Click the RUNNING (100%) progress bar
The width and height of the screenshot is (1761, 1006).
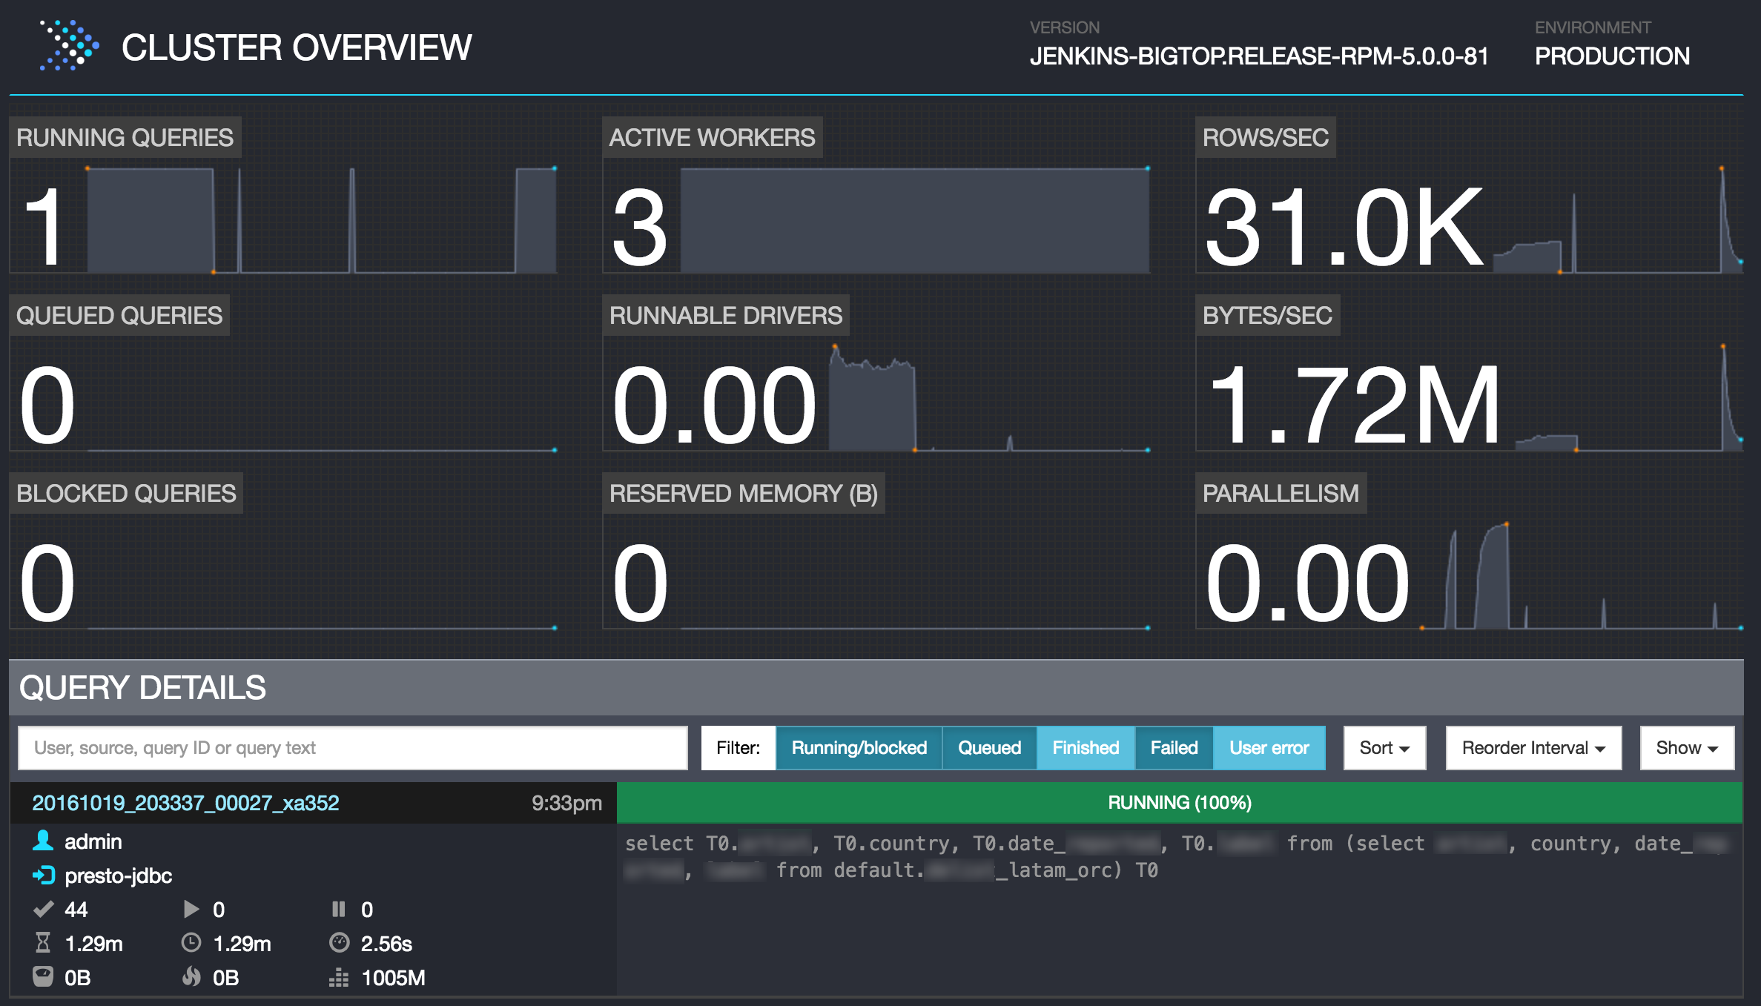point(1179,803)
